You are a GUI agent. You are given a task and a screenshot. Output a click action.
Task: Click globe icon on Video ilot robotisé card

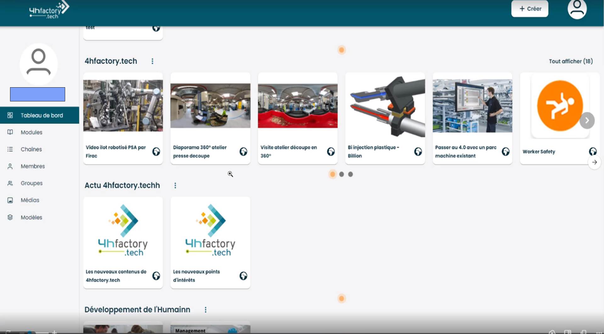click(x=156, y=152)
